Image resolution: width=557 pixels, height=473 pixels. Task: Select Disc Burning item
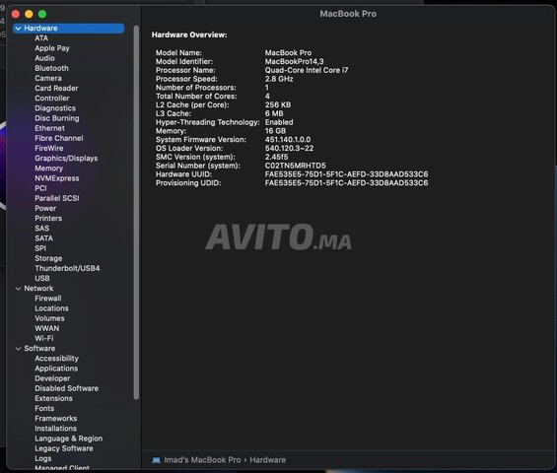point(57,118)
